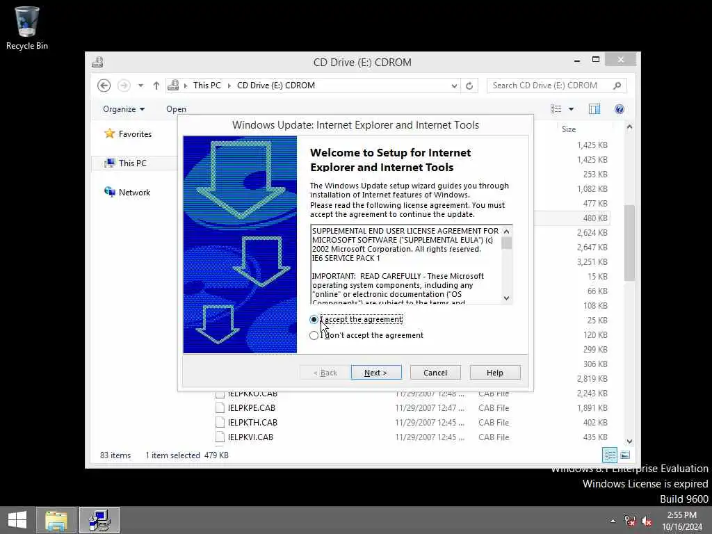Click the file list scrollbar up arrow

pos(629,128)
